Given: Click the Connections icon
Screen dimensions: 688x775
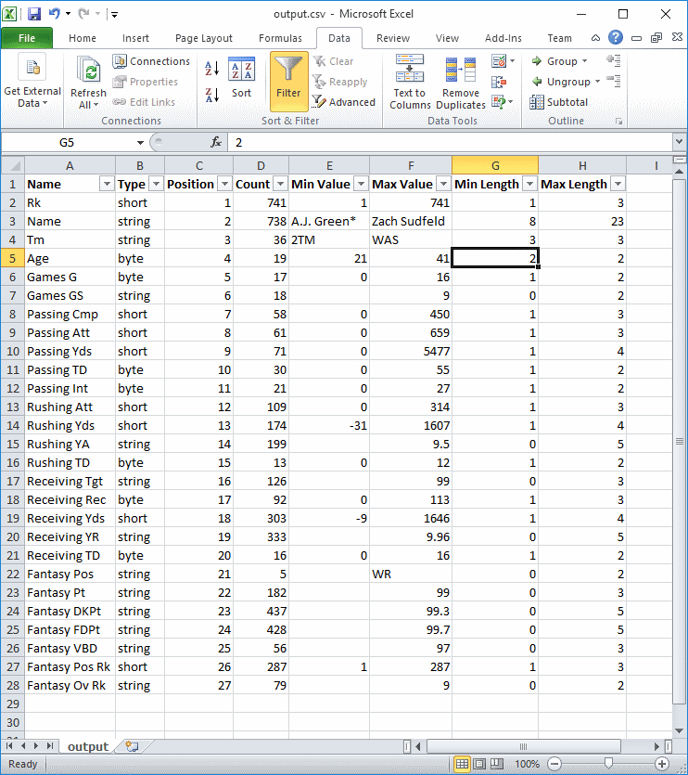Looking at the screenshot, I should tap(120, 61).
